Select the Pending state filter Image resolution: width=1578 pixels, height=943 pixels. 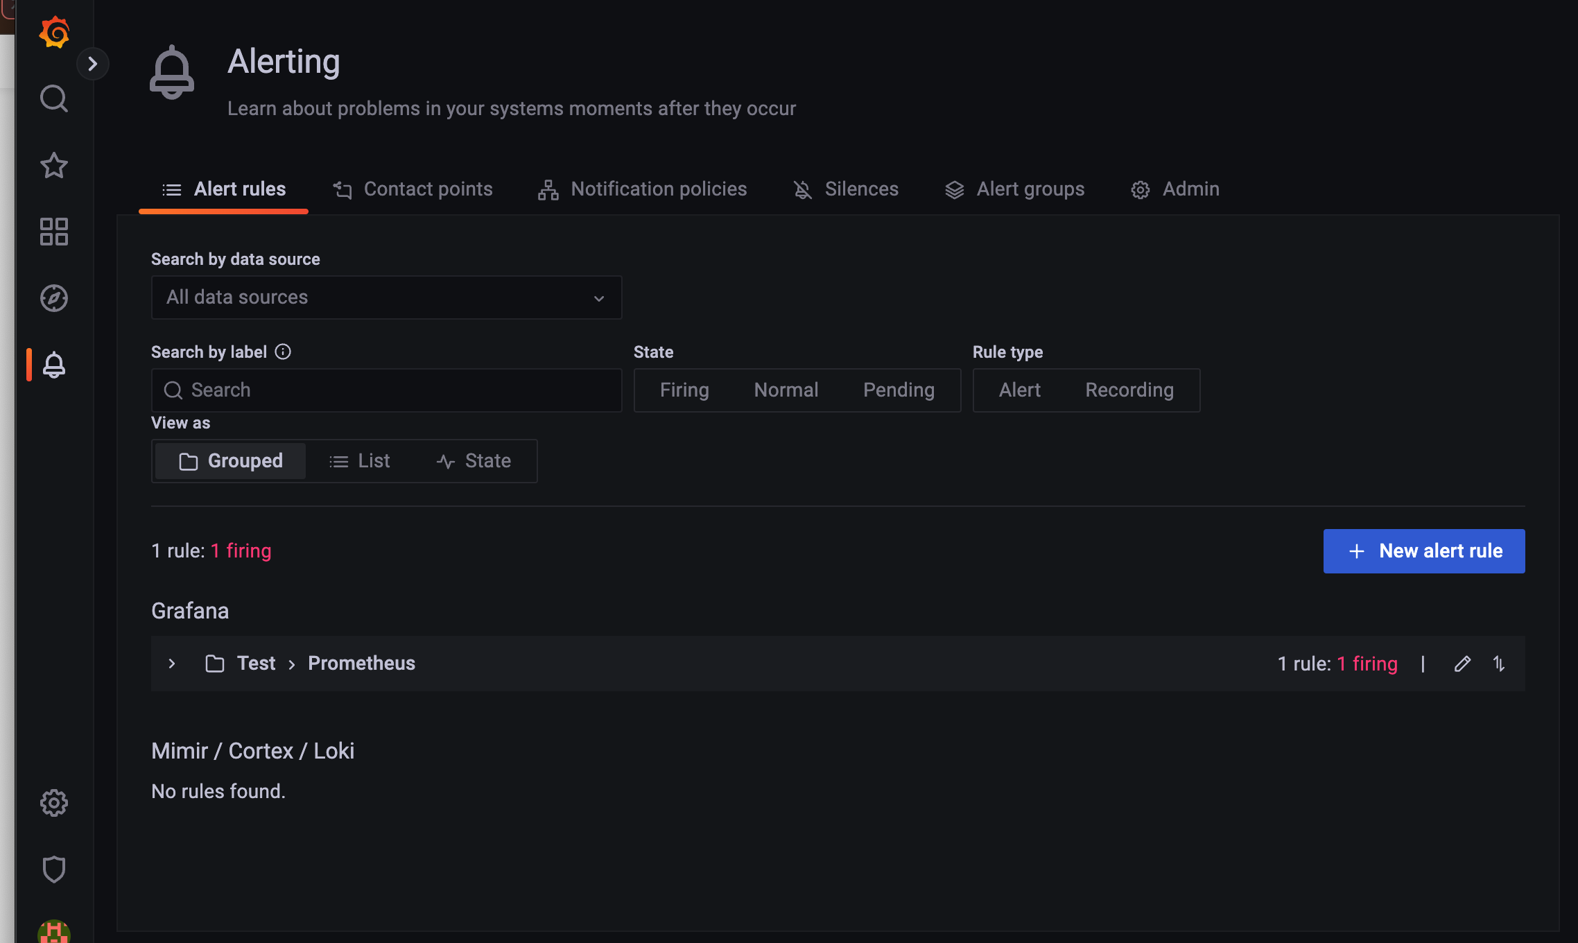[x=899, y=390]
